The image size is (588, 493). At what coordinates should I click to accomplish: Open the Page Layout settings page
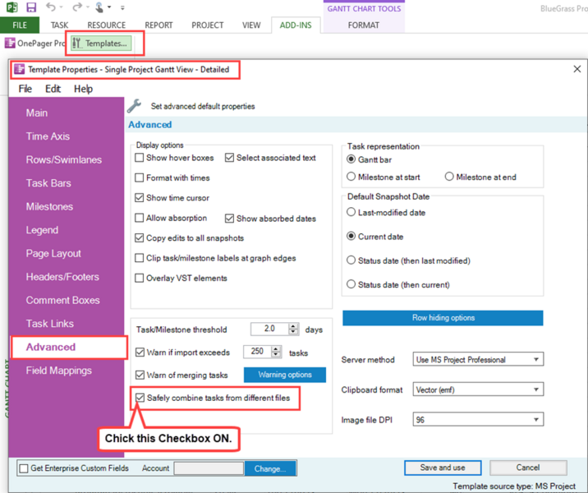(x=53, y=254)
